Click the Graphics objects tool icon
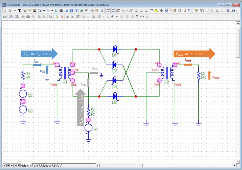 pos(40,11)
